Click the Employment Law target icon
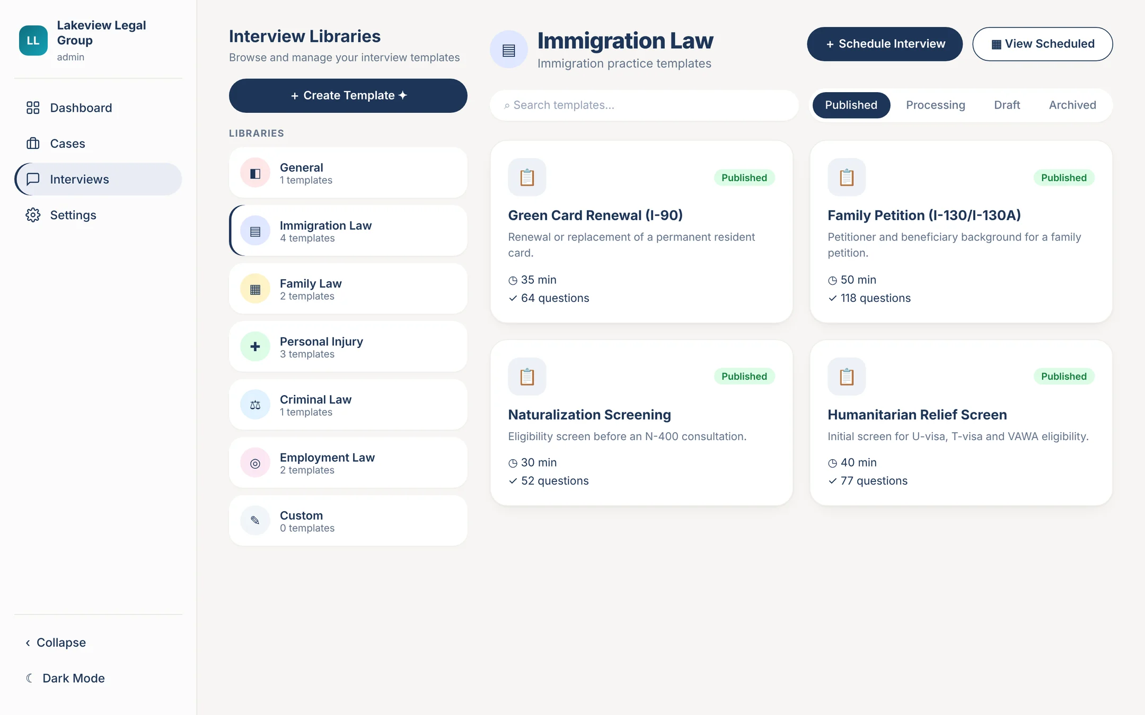This screenshot has height=715, width=1145. pyautogui.click(x=255, y=463)
